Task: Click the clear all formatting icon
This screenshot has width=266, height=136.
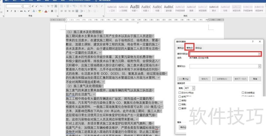Action: coord(48,6)
